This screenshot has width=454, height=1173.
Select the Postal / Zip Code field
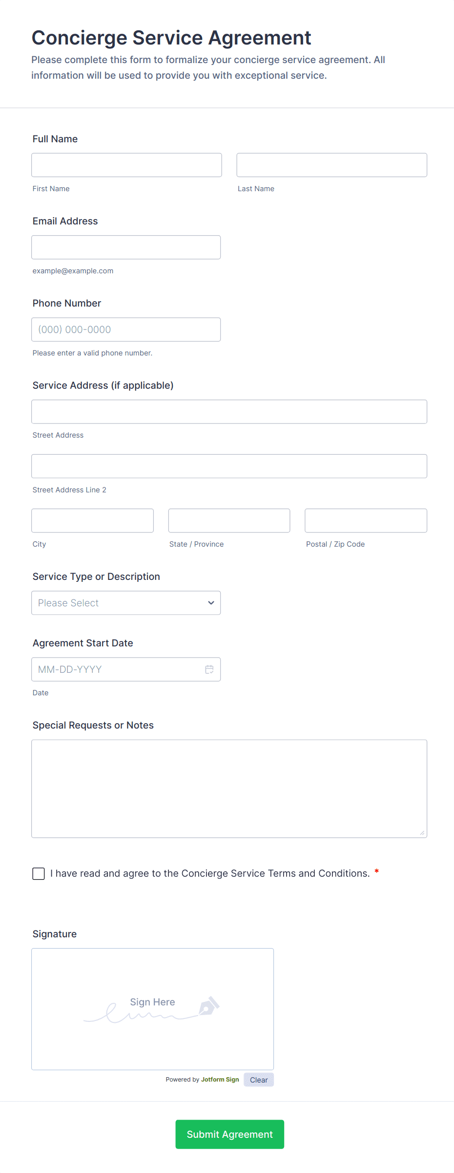click(x=365, y=520)
